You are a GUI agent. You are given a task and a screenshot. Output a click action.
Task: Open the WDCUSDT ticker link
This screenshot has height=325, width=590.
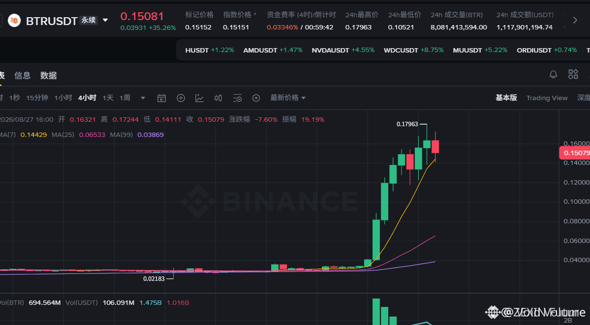pos(413,50)
